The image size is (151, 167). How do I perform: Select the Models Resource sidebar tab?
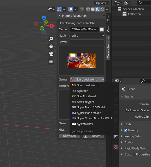(108, 48)
